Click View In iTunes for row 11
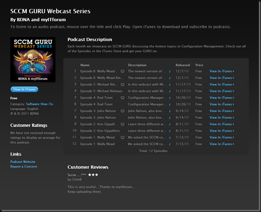 (x=222, y=137)
